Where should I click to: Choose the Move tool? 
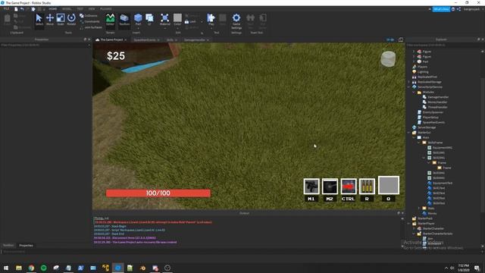50,20
